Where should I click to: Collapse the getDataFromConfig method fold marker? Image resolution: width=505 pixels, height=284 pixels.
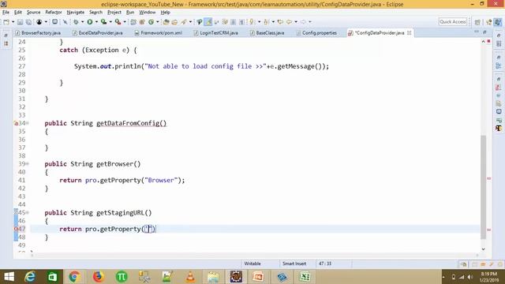[28, 123]
